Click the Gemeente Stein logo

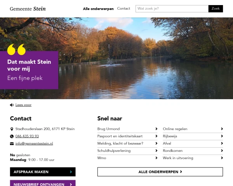[28, 9]
